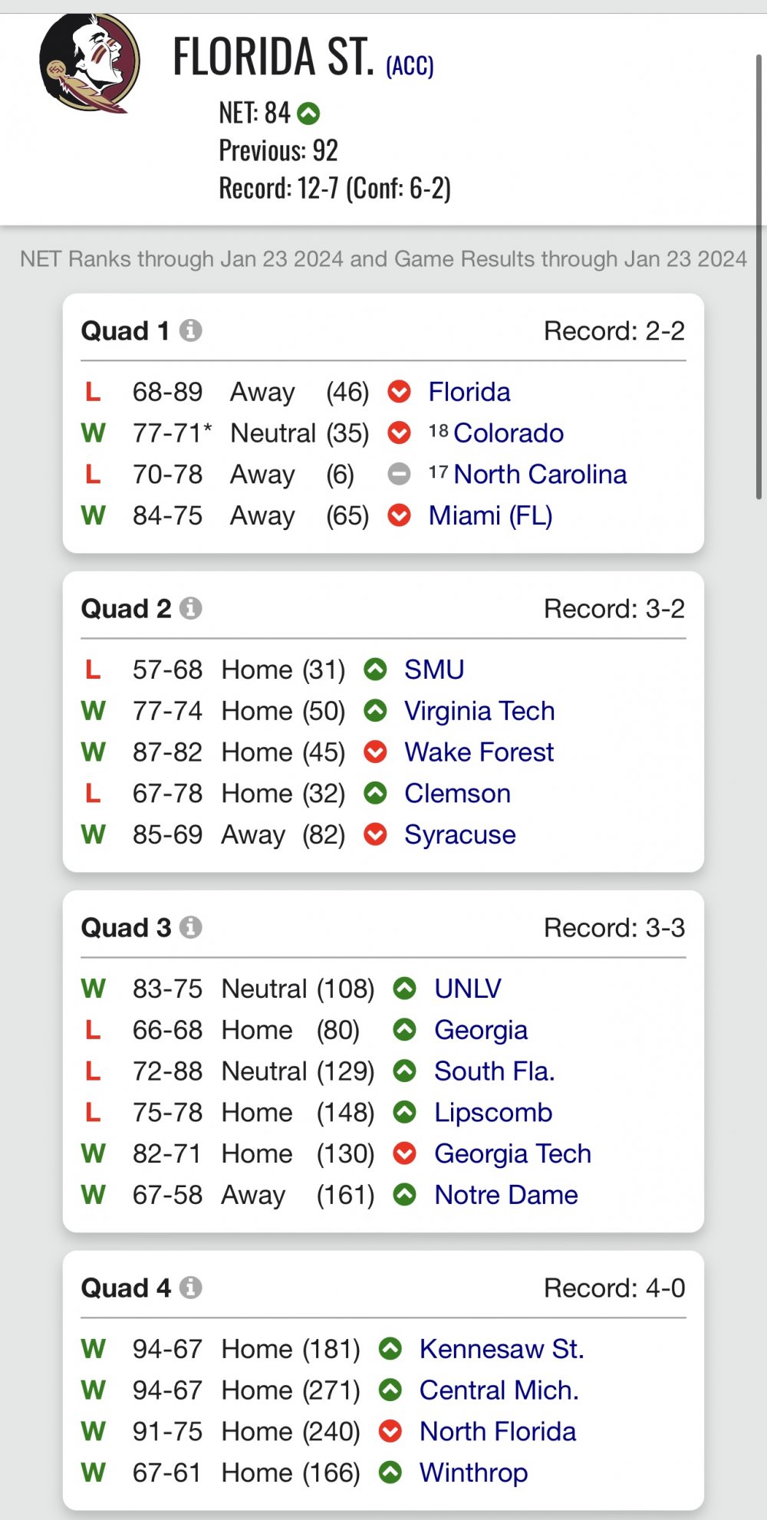The image size is (767, 1520).
Task: Open the Miami (FL) team link
Action: [491, 516]
